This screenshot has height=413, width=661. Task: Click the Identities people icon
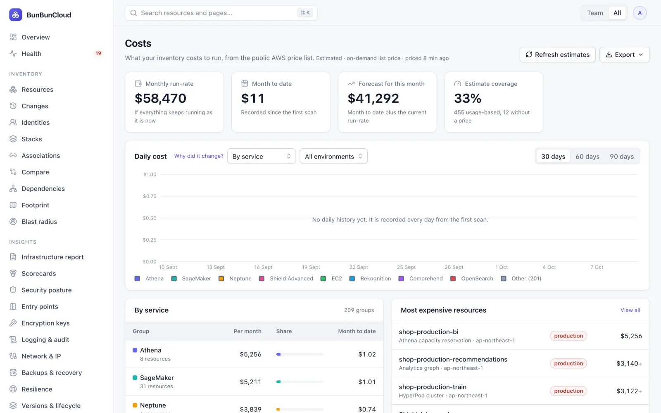13,123
